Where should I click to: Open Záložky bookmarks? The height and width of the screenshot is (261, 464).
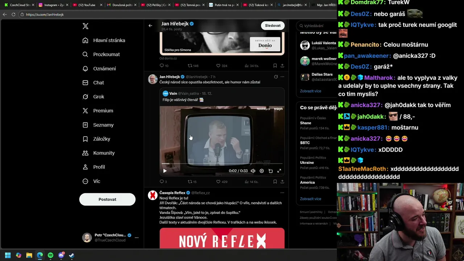tap(96, 139)
